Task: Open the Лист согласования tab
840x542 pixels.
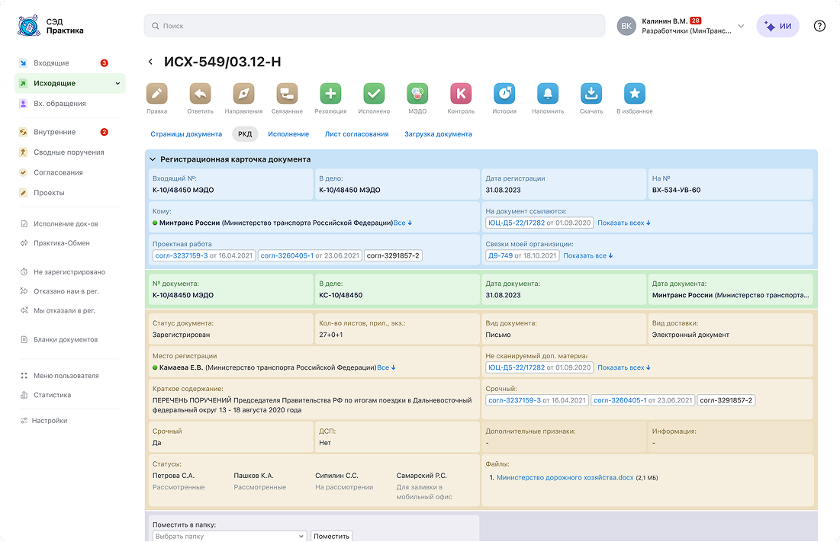Action: click(356, 134)
